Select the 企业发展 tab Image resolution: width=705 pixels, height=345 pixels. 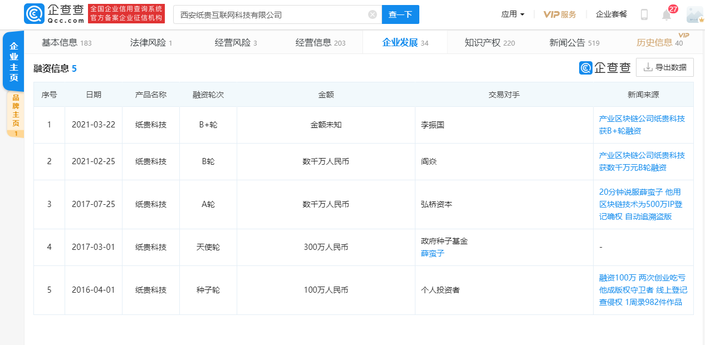pyautogui.click(x=405, y=42)
